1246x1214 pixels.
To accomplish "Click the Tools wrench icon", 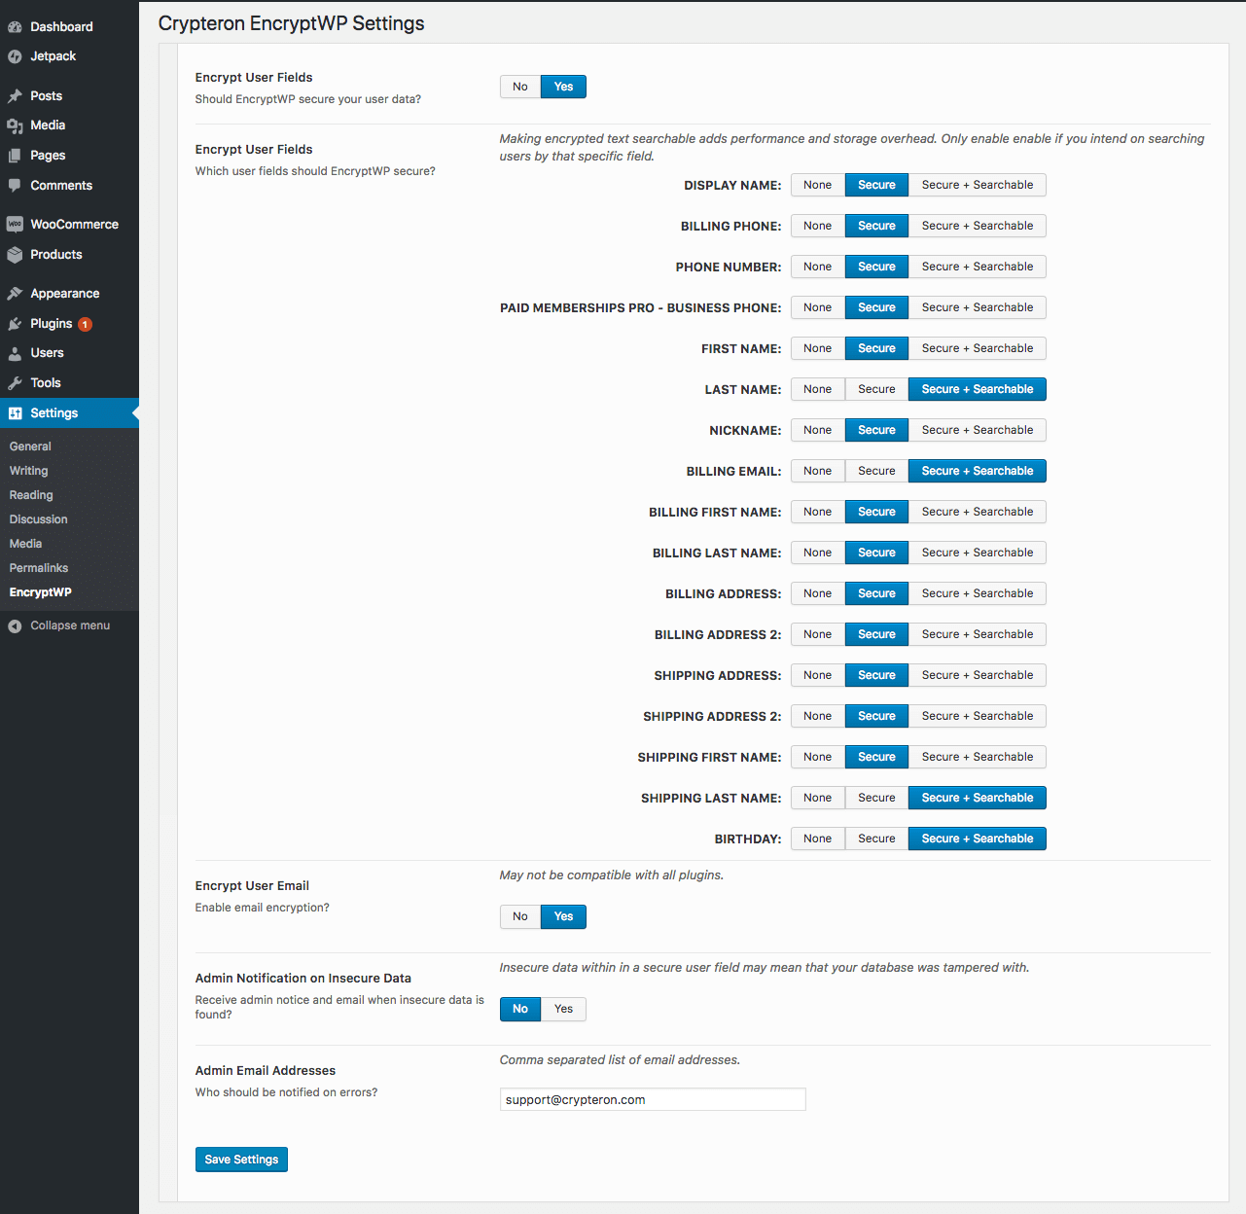I will pos(15,383).
